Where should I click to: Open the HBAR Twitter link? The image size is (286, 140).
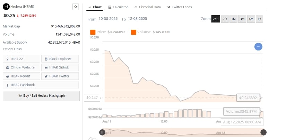point(60,76)
